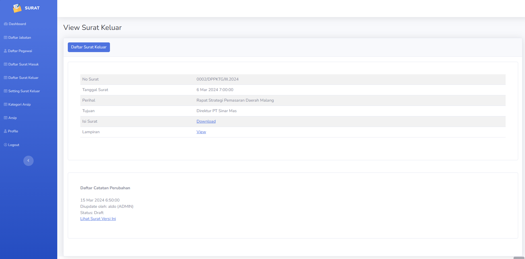The height and width of the screenshot is (259, 525).
Task: Click the Arsip table icon
Action: (5, 118)
